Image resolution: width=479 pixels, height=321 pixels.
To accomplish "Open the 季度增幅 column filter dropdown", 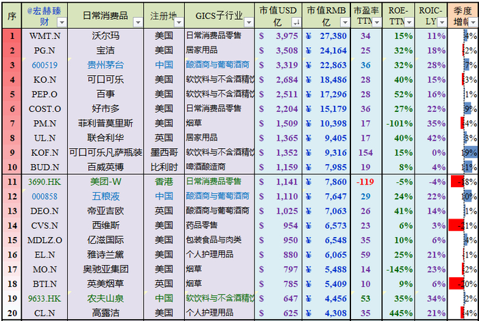I will pos(474,23).
